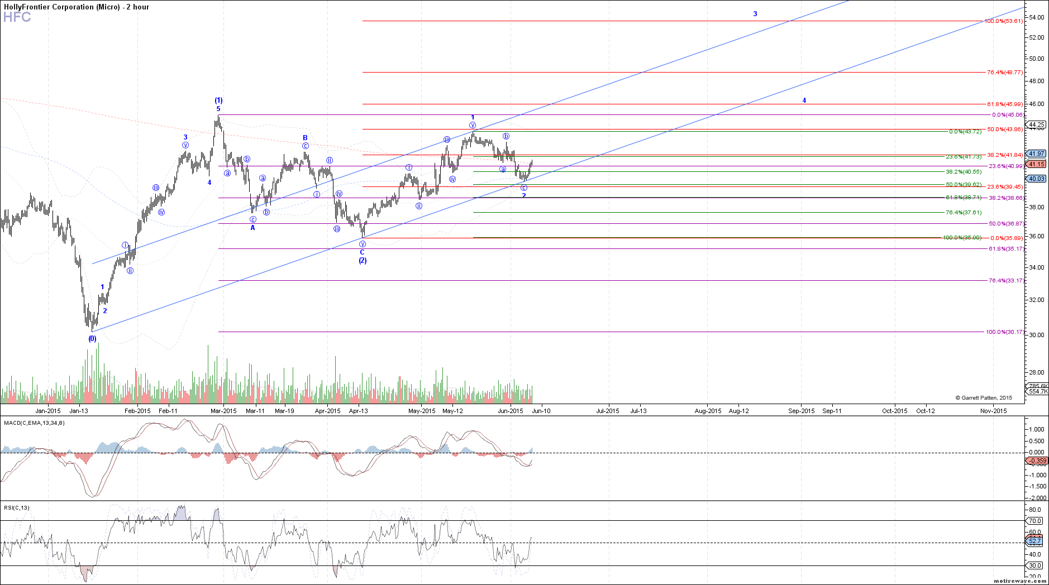The width and height of the screenshot is (1049, 585).
Task: Select the "50.0%(39.62)" green retracement label
Action: (964, 185)
